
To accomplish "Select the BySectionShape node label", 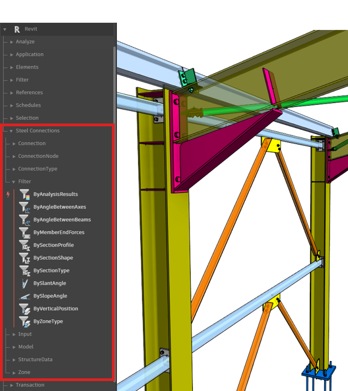I will coord(53,258).
